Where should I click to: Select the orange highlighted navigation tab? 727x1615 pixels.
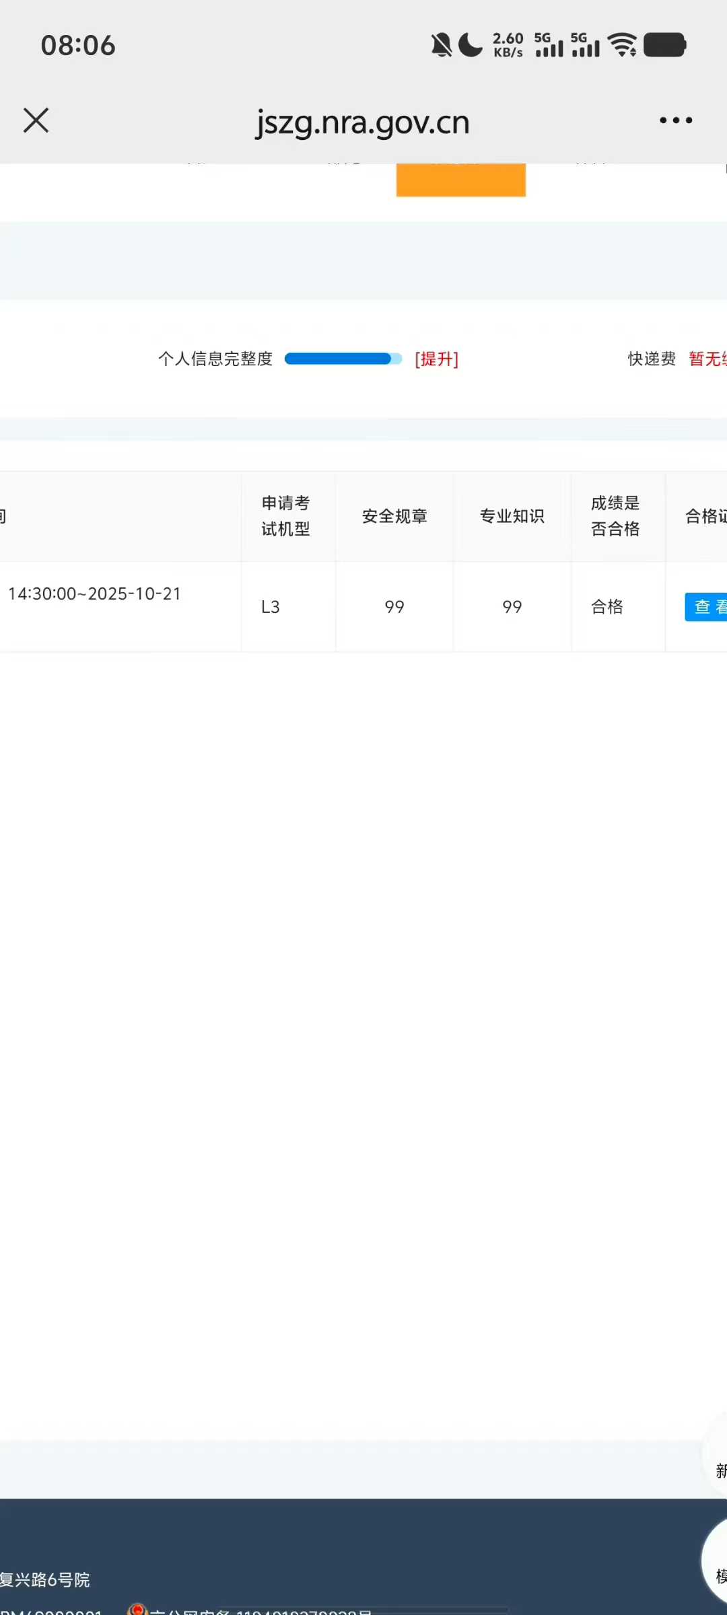pyautogui.click(x=460, y=179)
